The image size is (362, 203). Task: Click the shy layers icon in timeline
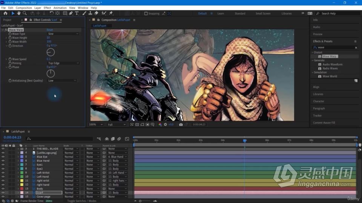107,139
